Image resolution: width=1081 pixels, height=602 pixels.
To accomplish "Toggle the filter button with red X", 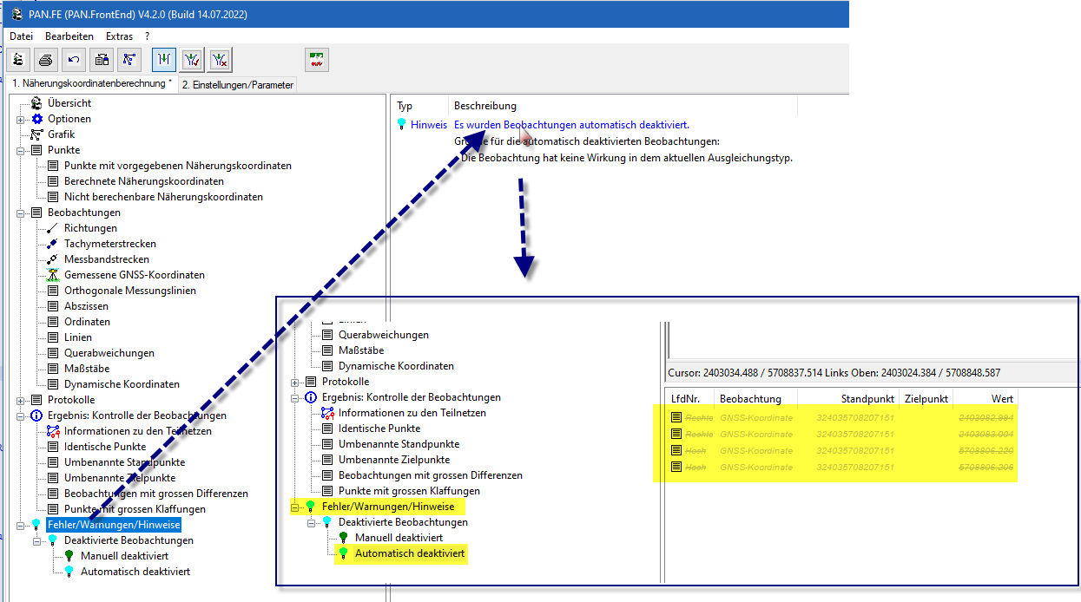I will click(221, 60).
